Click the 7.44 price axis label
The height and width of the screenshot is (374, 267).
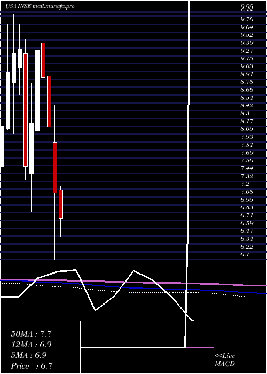(x=247, y=168)
